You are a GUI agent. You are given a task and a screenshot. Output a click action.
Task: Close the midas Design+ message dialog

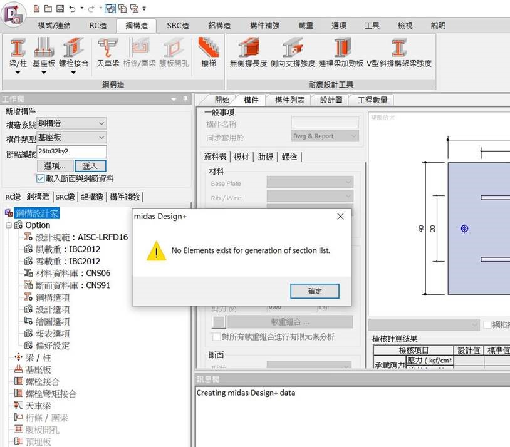(x=340, y=217)
